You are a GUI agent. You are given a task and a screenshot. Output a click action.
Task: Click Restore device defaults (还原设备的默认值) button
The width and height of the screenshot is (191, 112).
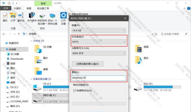point(87,64)
